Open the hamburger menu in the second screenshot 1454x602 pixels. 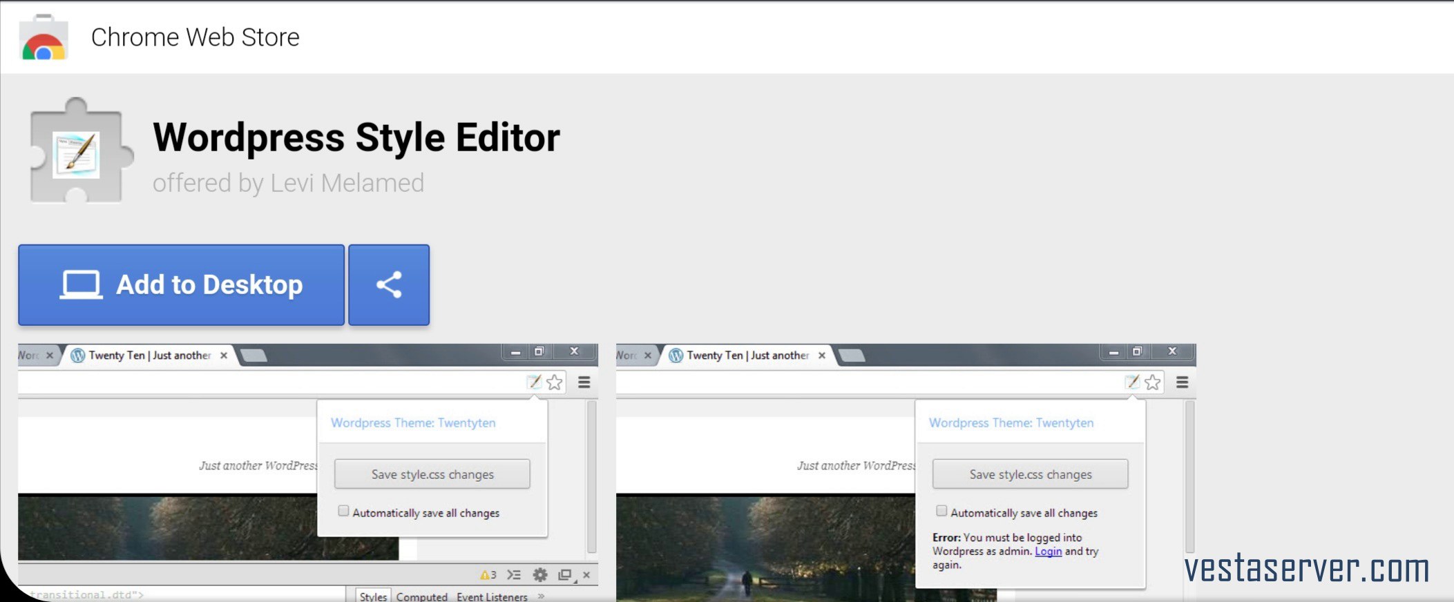[1183, 382]
